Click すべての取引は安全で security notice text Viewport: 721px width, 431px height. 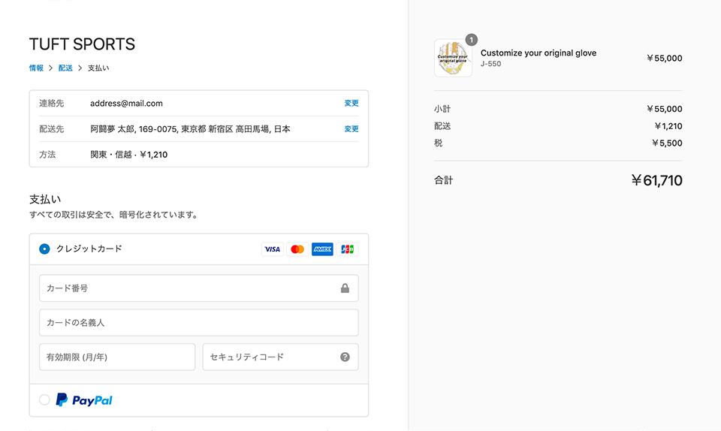[x=114, y=215]
